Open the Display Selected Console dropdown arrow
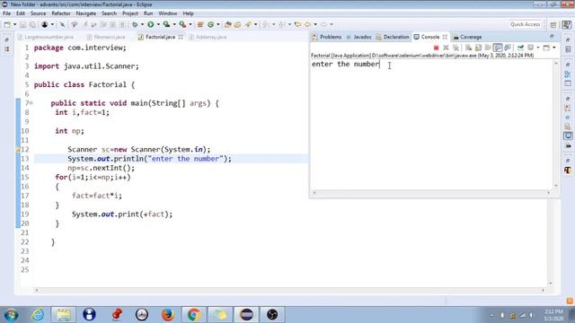 pos(538,48)
